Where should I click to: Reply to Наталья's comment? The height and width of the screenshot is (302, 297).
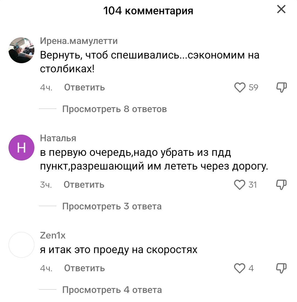coord(84,185)
